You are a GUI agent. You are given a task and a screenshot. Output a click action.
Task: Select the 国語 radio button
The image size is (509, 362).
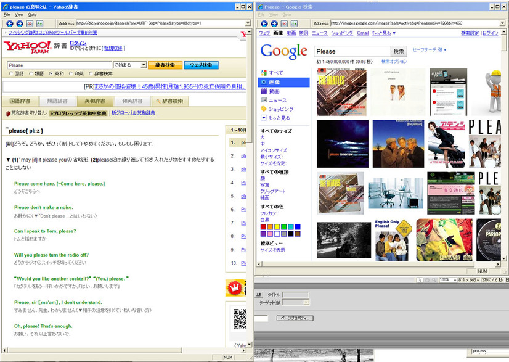[x=10, y=73]
